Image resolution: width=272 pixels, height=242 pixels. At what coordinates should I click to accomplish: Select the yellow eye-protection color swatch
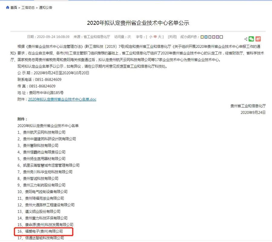pos(202,37)
